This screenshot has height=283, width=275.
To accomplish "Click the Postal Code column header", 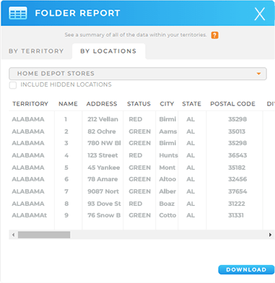I will [232, 104].
